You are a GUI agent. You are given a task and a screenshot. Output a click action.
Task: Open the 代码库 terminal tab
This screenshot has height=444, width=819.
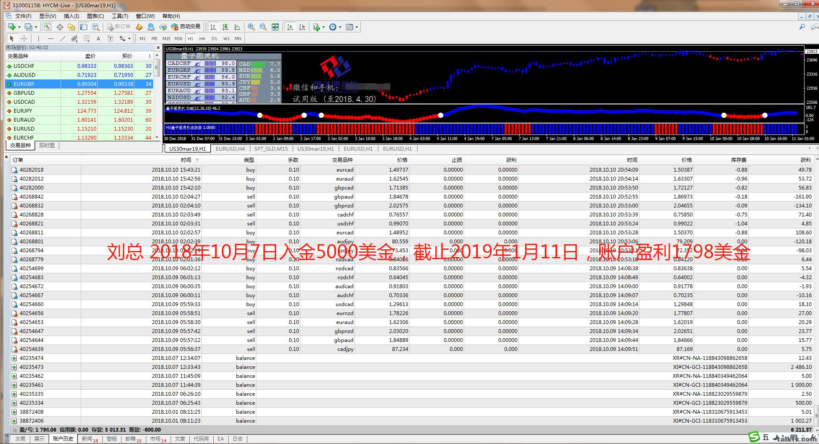pos(201,439)
